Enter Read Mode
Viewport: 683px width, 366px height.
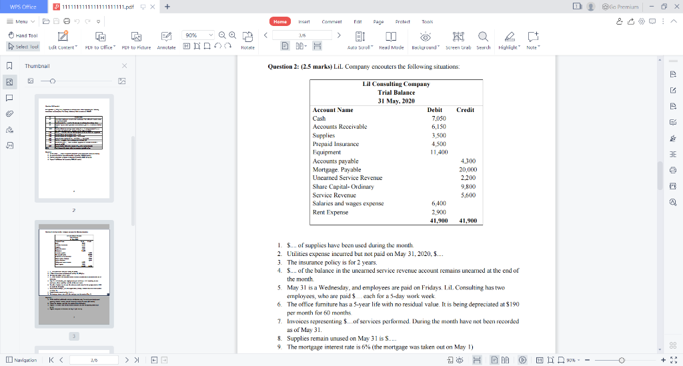coord(391,41)
